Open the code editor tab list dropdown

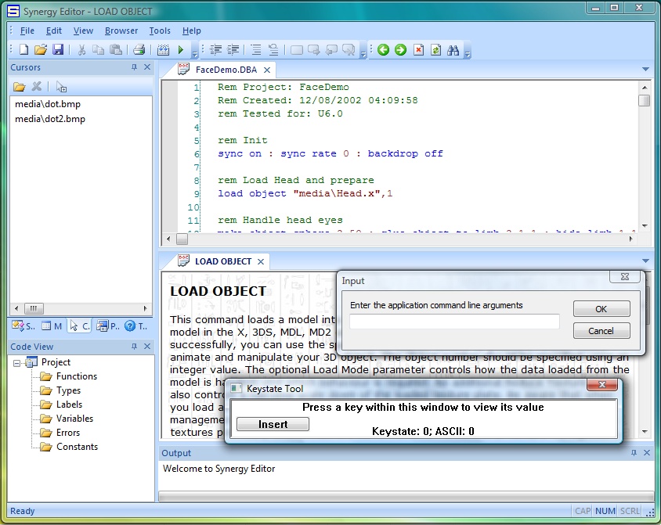coord(645,69)
